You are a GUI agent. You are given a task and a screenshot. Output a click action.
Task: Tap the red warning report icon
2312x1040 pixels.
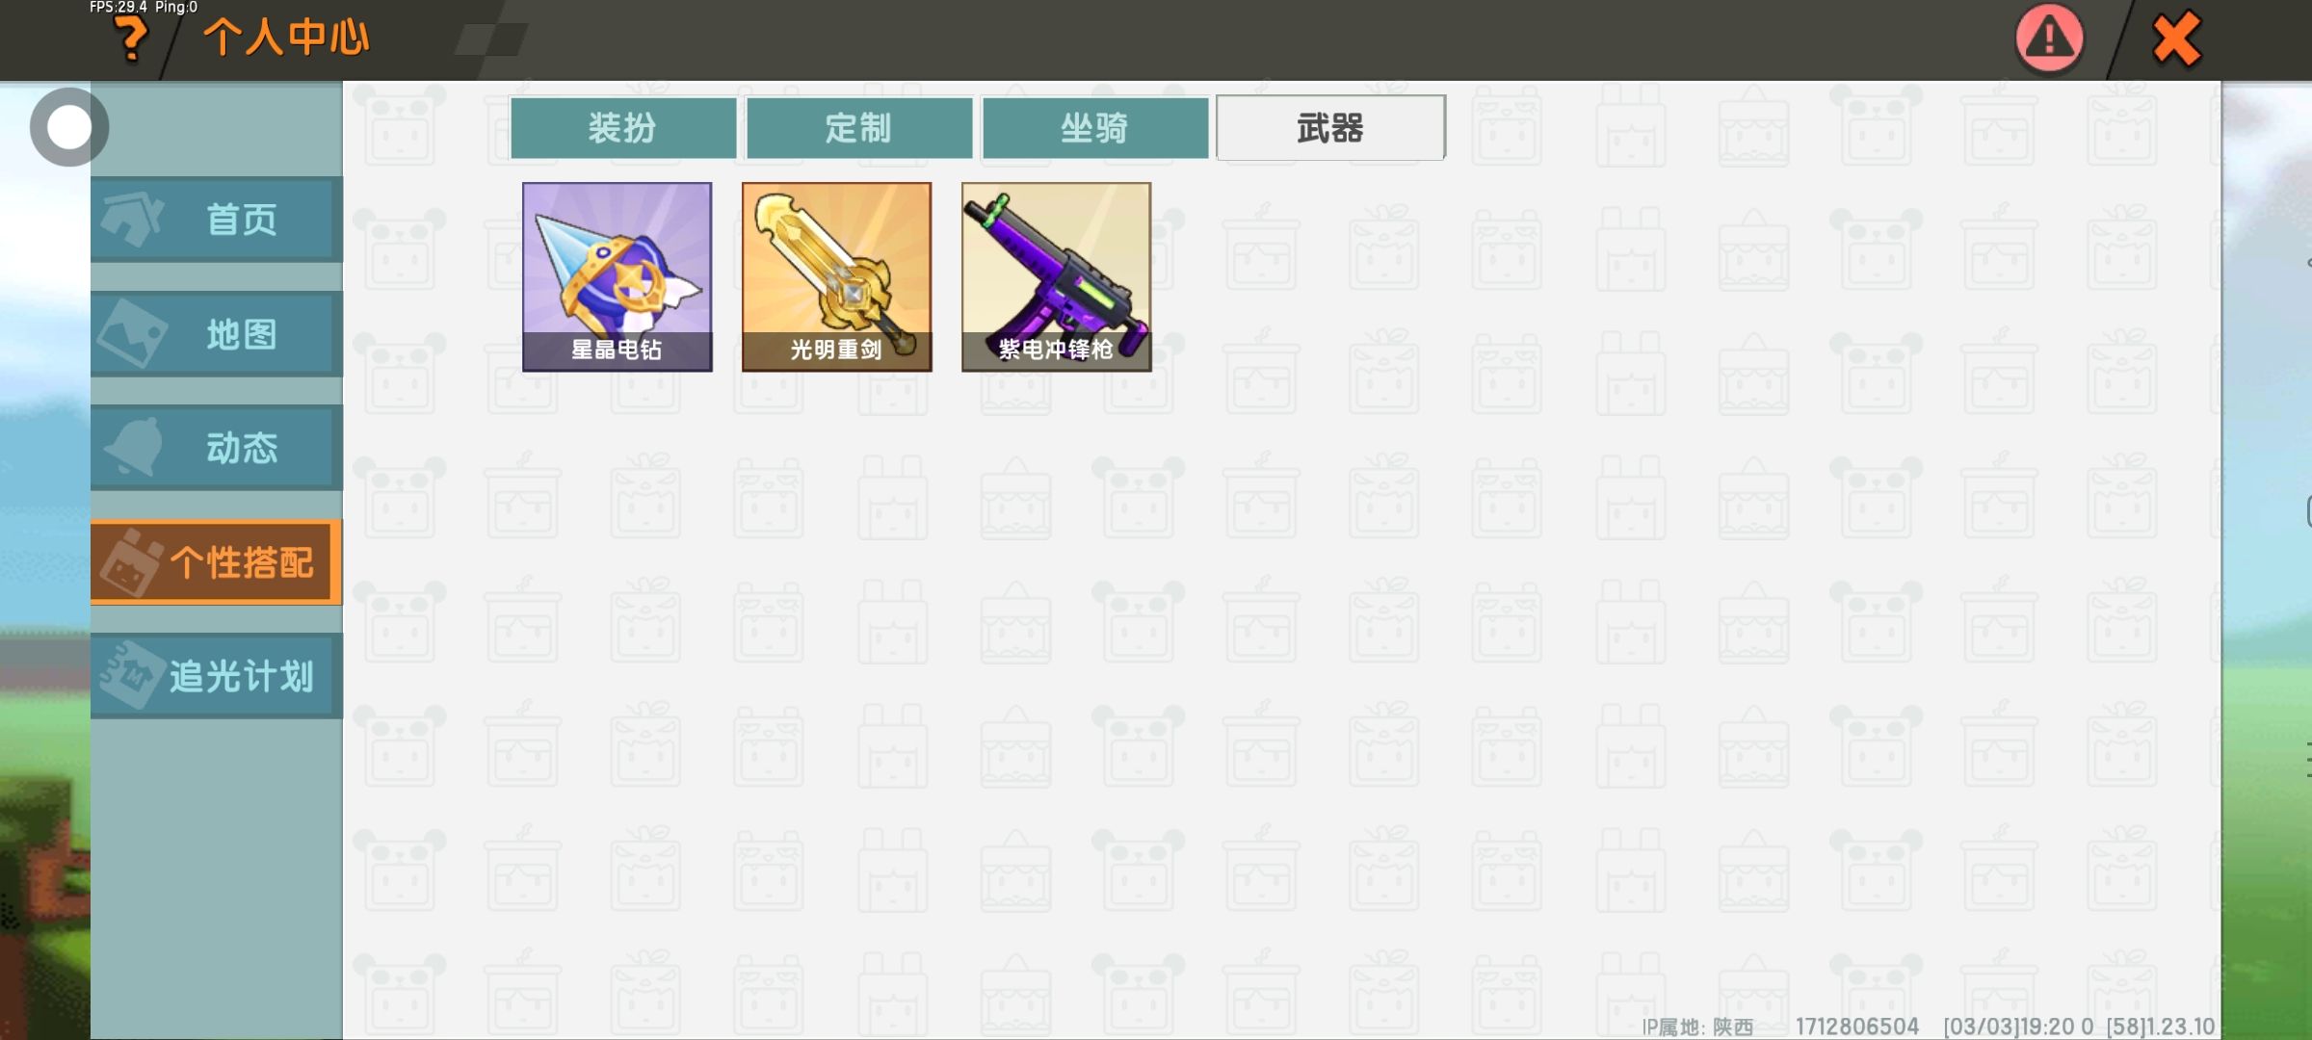tap(2049, 39)
